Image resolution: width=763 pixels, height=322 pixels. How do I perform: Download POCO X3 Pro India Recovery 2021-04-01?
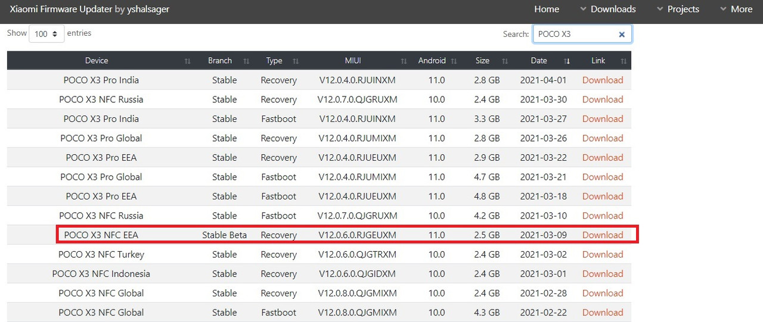(x=603, y=80)
